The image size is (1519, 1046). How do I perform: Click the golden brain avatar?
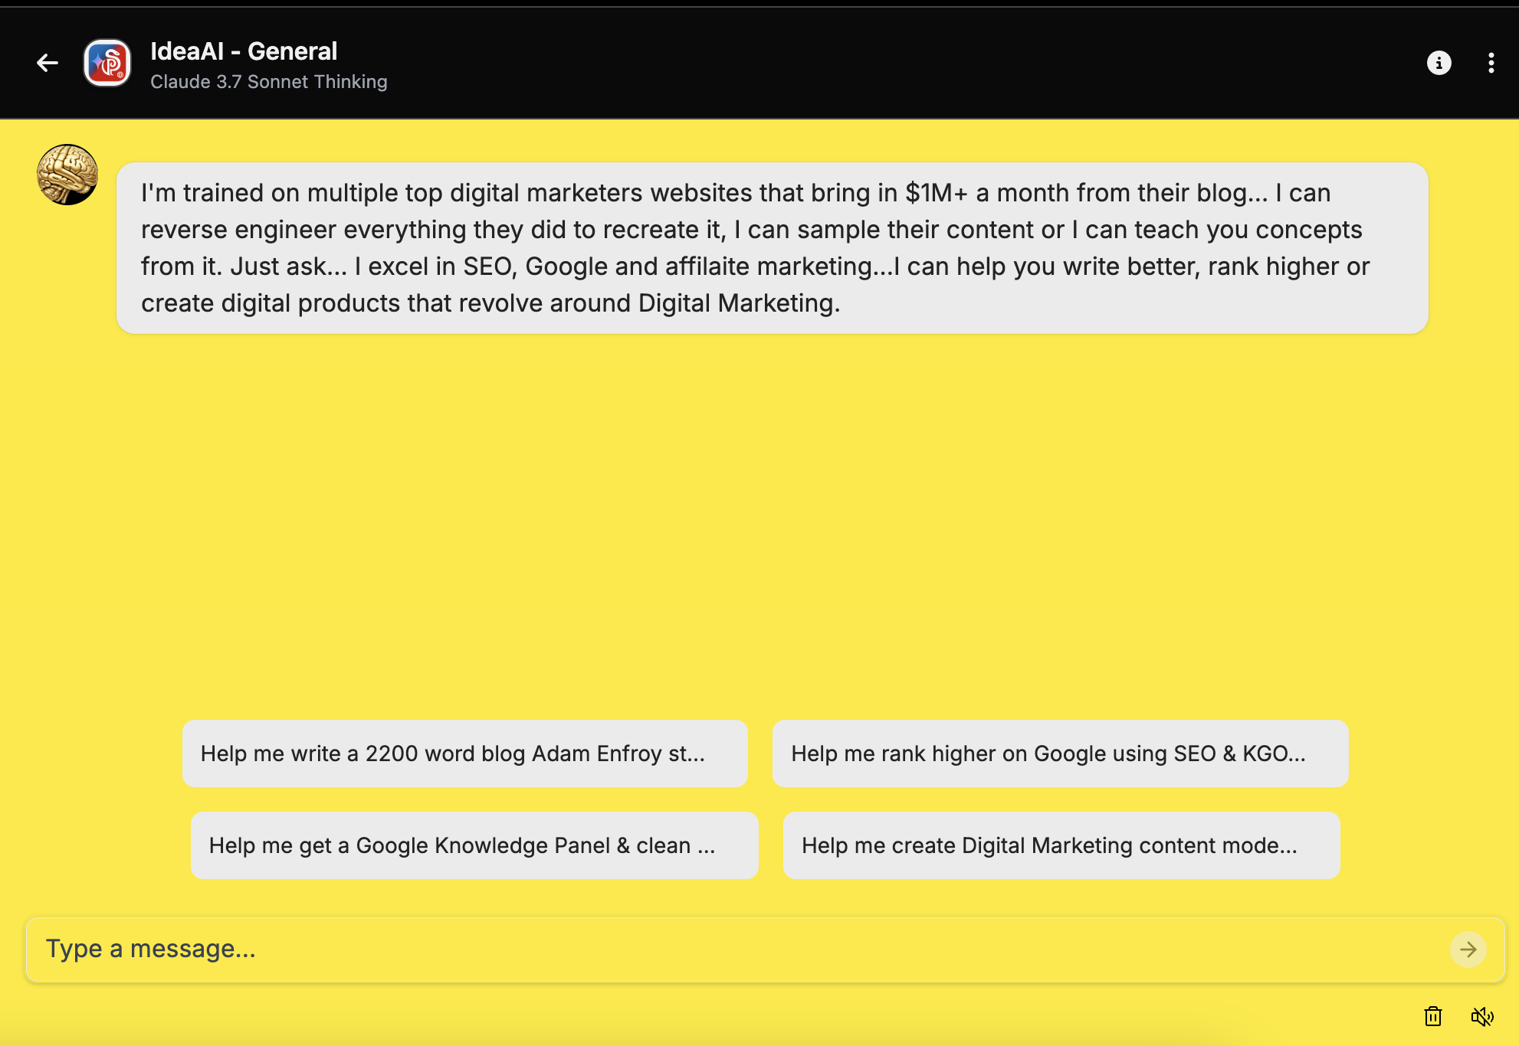pos(67,175)
